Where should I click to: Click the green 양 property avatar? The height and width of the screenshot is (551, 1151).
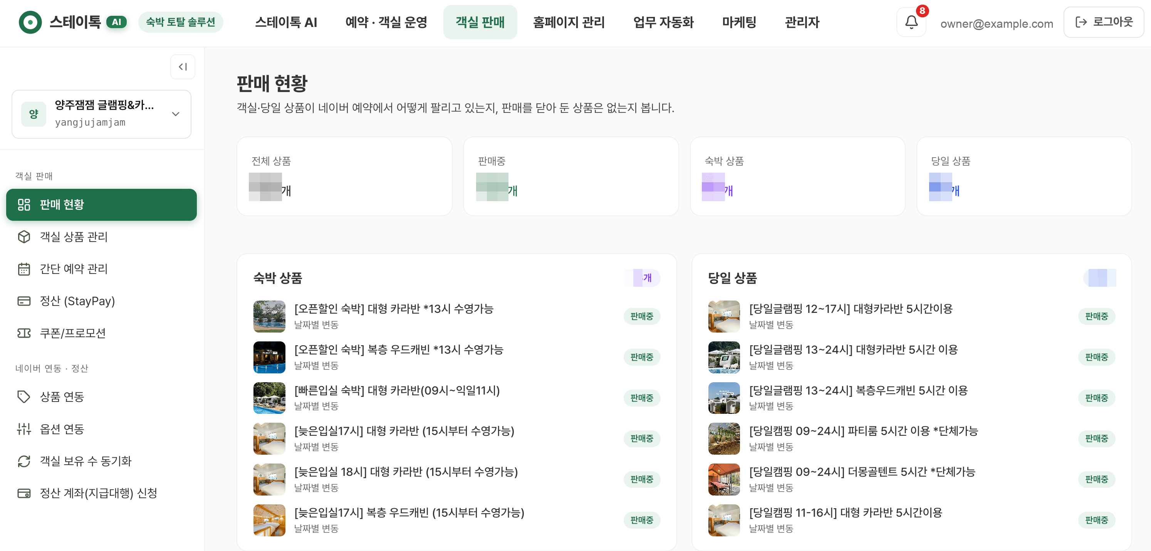(x=34, y=114)
